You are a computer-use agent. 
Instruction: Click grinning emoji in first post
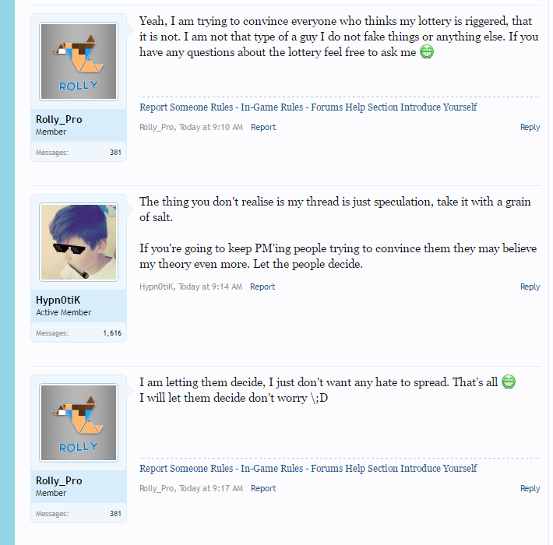[426, 52]
